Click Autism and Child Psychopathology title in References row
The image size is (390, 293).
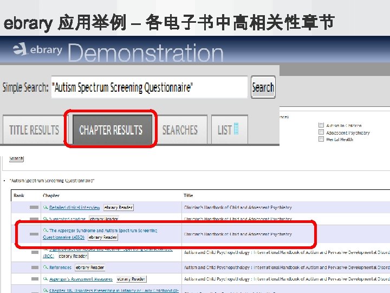(287, 267)
